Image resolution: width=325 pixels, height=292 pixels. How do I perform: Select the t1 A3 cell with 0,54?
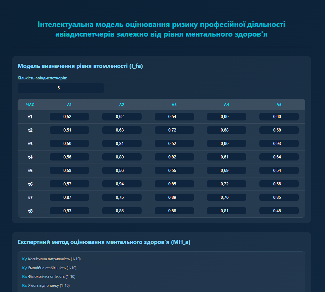174,117
